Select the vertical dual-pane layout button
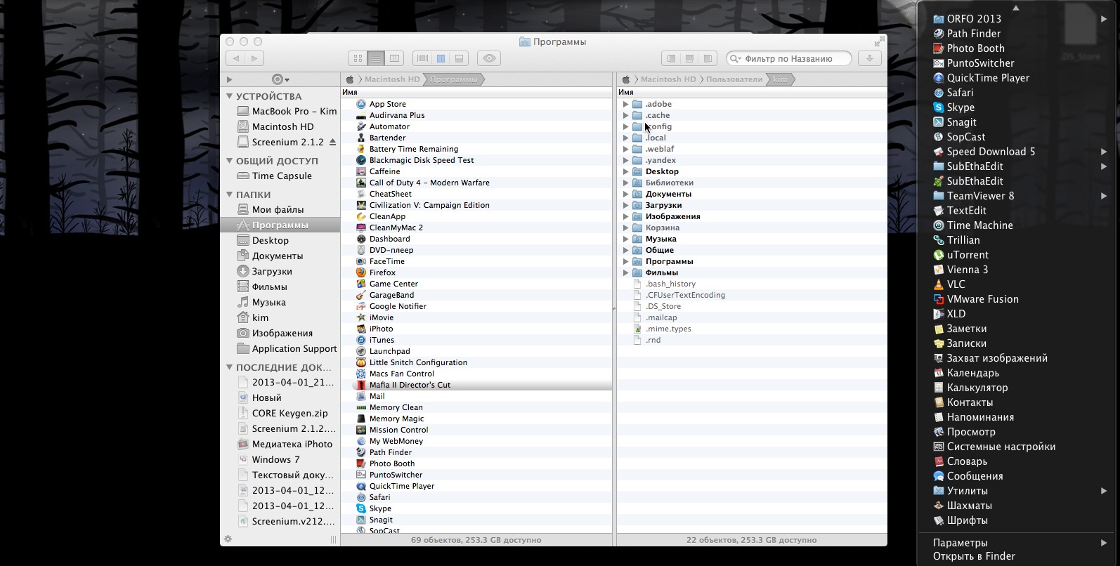The height and width of the screenshot is (566, 1120). coord(441,58)
